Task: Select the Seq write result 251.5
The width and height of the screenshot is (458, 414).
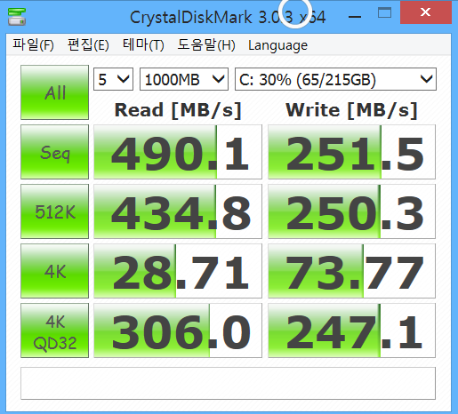Action: (x=351, y=152)
